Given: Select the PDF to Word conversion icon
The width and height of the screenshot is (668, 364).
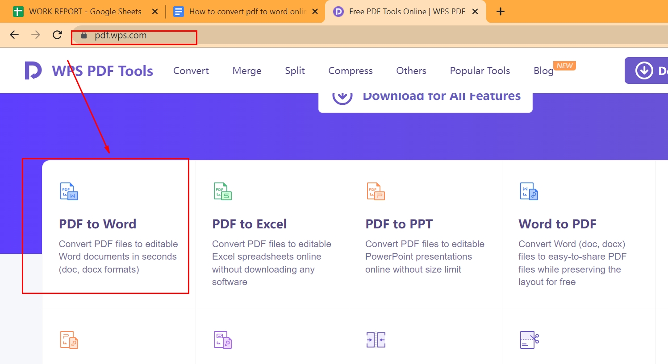Looking at the screenshot, I should (x=68, y=191).
